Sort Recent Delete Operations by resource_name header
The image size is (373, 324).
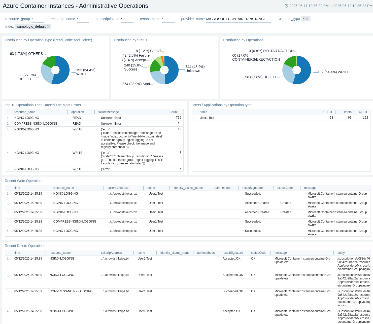point(60,253)
